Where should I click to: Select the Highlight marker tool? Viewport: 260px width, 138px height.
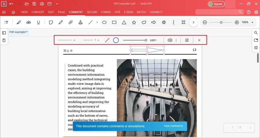coord(19,22)
